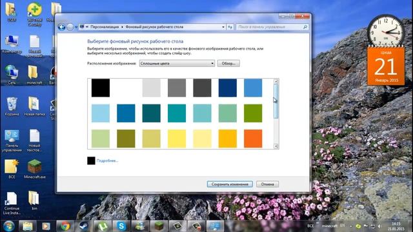Open recent pages dropdown beside Forward
This screenshot has width=413, height=232.
[76, 27]
